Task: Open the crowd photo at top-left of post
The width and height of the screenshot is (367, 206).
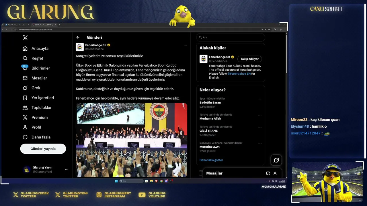Action: pos(110,114)
